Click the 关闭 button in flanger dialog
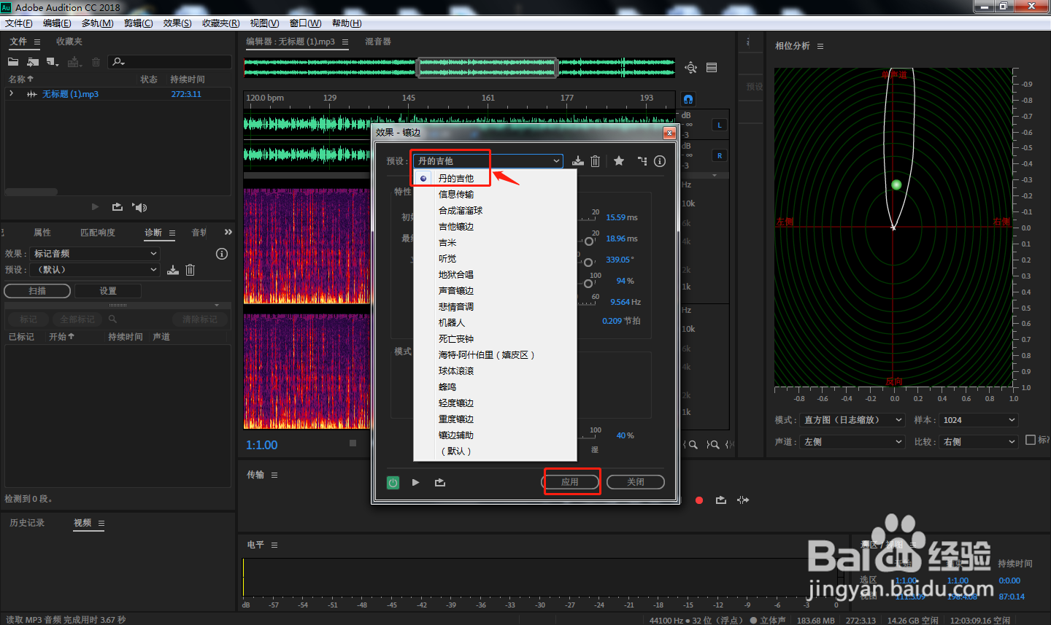The image size is (1051, 625). coord(636,482)
